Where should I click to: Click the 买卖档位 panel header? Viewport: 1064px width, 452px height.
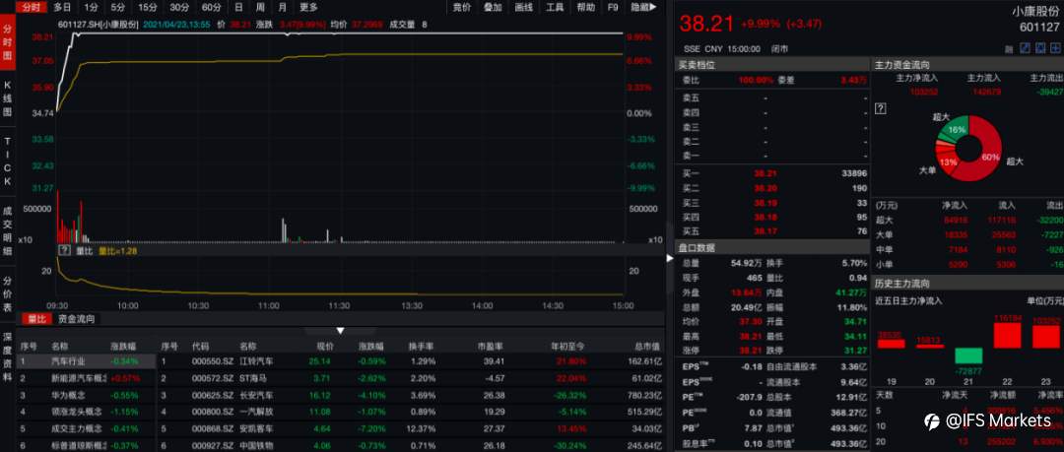click(x=771, y=65)
